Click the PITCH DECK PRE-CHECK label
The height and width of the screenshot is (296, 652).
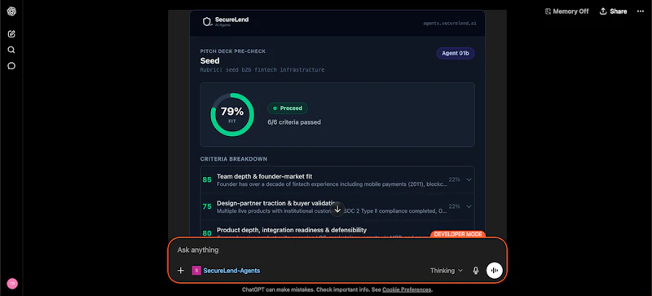tap(233, 51)
